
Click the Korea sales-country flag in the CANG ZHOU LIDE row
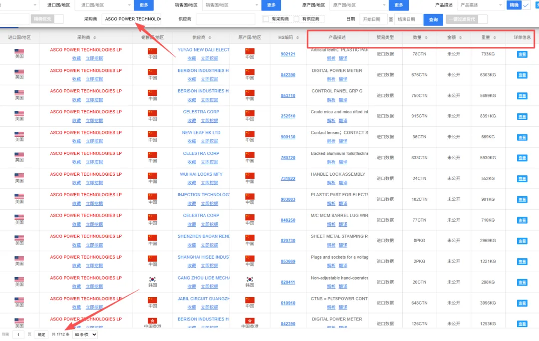click(152, 280)
